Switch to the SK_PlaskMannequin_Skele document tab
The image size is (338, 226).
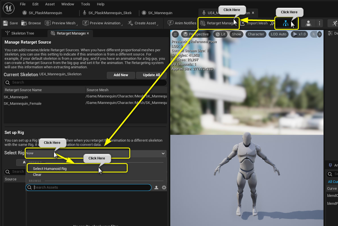pyautogui.click(x=107, y=13)
